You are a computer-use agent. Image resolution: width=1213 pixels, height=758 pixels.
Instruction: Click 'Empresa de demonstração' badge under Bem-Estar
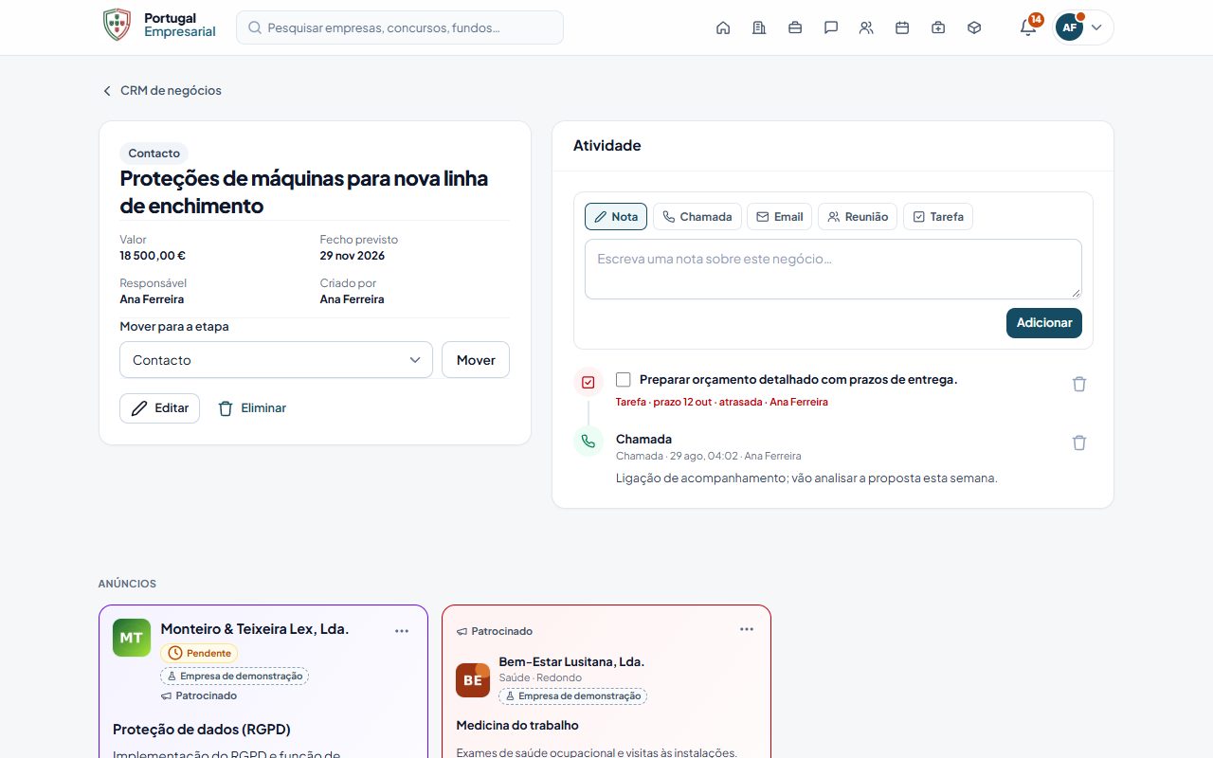(x=572, y=696)
